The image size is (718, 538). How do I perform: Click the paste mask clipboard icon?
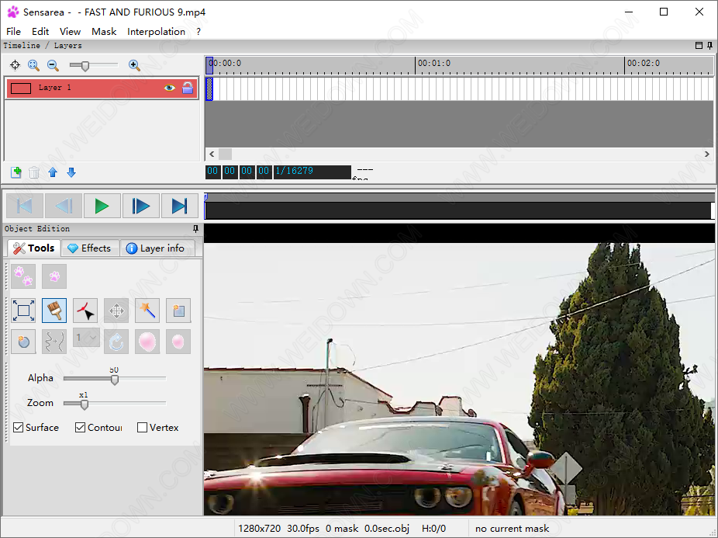pos(178,311)
